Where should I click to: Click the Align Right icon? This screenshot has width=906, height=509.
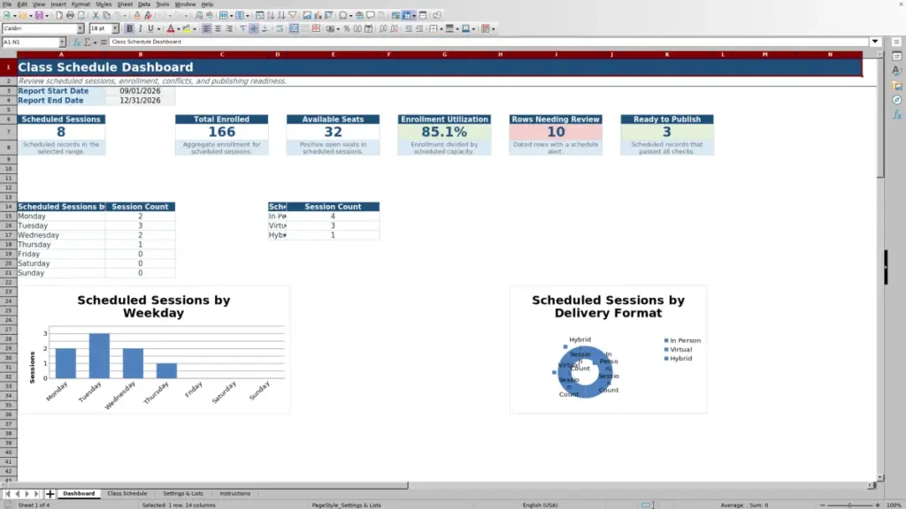229,28
